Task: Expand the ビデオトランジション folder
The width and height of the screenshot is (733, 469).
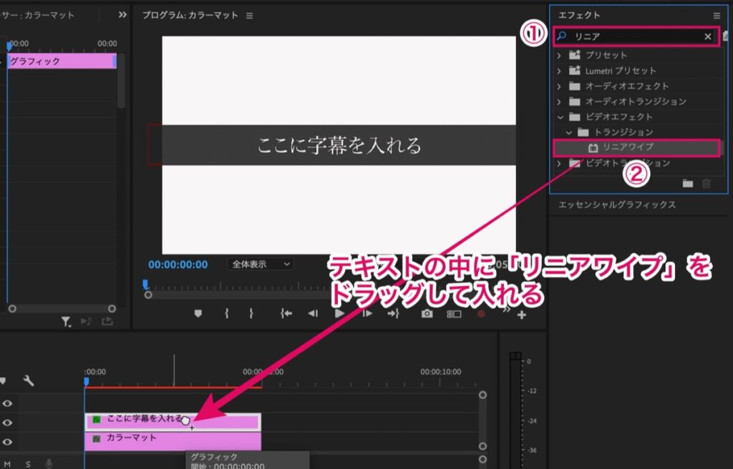Action: [x=560, y=164]
